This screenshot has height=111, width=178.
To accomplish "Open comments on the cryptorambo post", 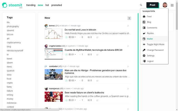I will (x=90, y=55).
